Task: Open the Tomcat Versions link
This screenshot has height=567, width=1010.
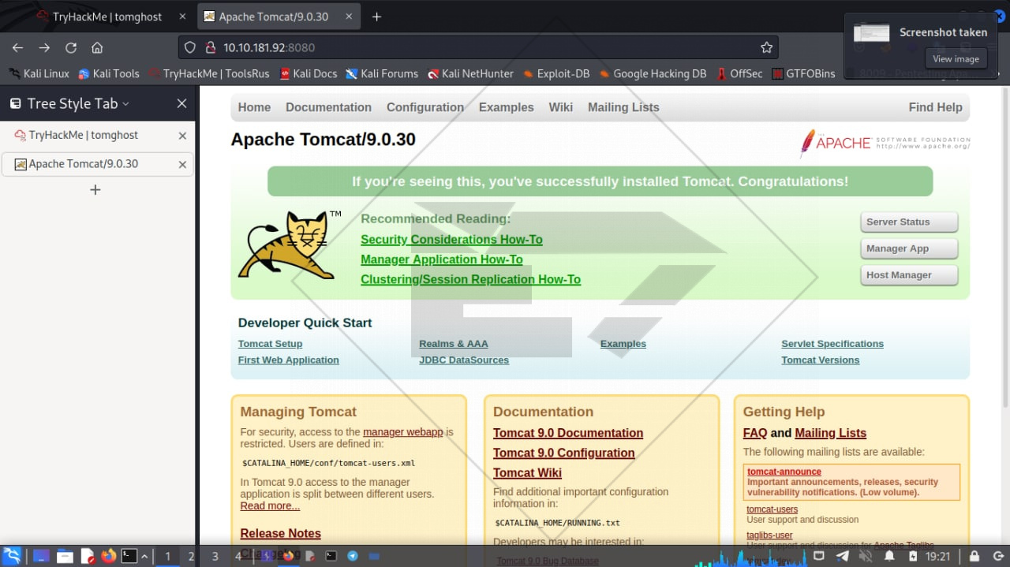Action: (820, 360)
